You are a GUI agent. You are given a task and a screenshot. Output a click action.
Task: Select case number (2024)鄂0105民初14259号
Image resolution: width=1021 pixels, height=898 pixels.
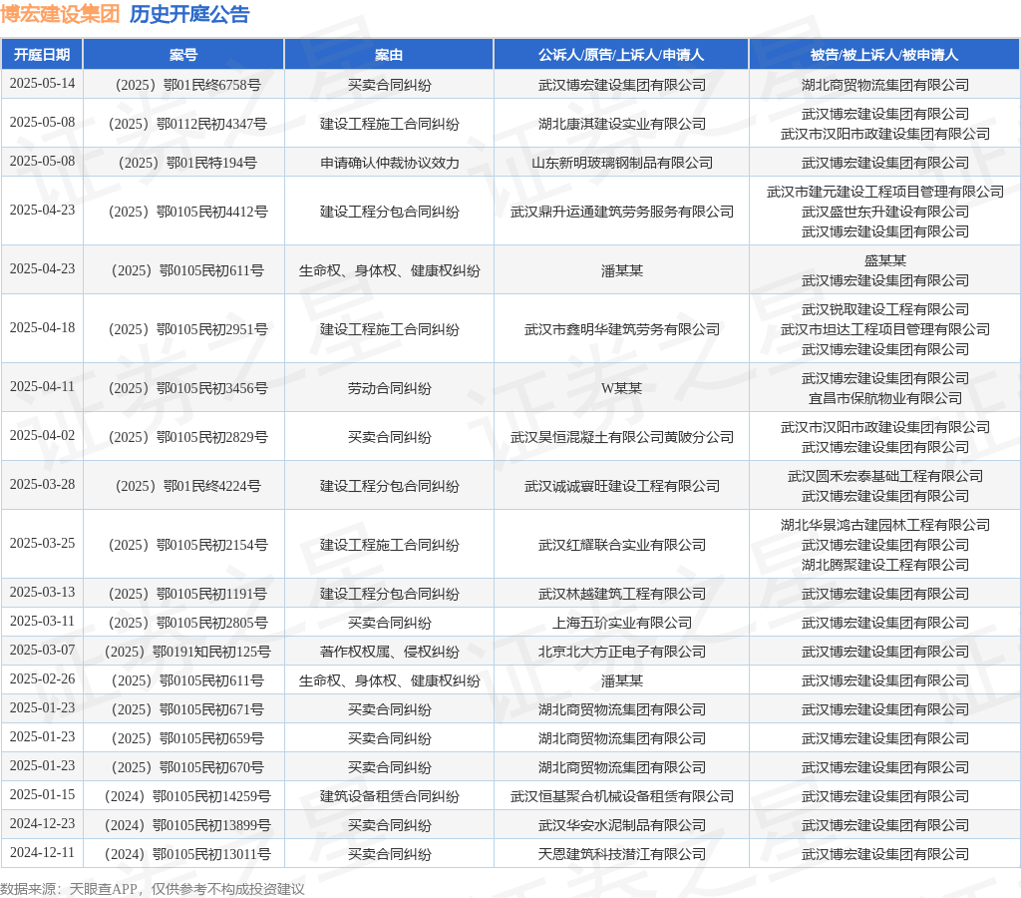tap(187, 796)
